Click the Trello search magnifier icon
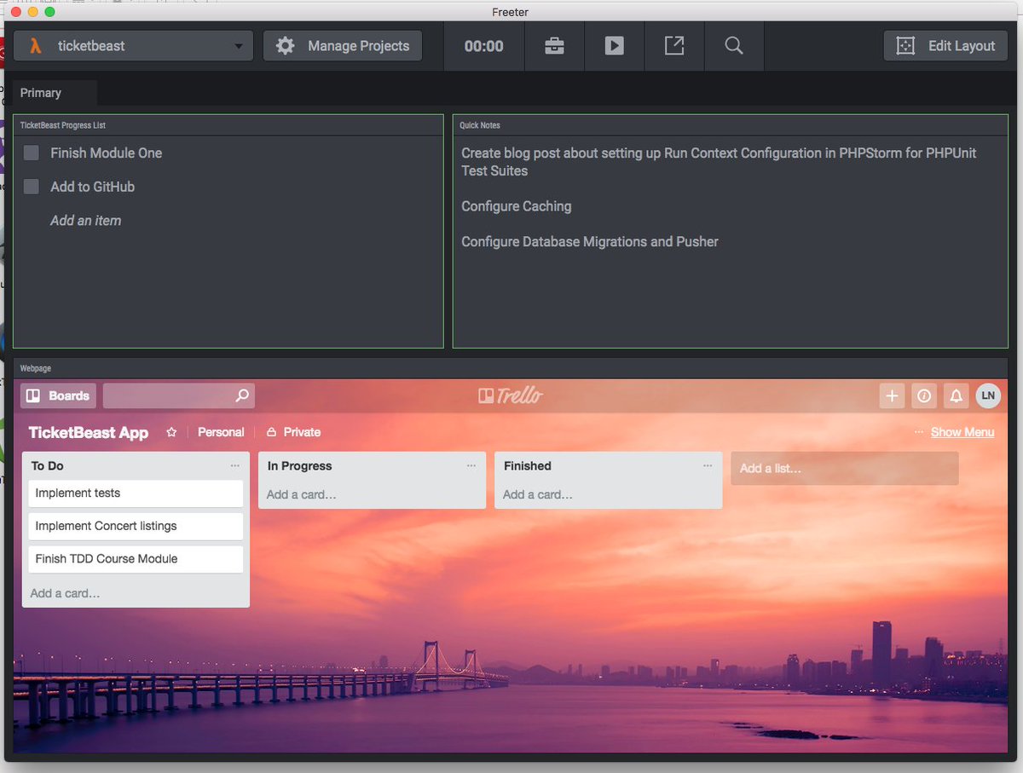 pos(242,395)
